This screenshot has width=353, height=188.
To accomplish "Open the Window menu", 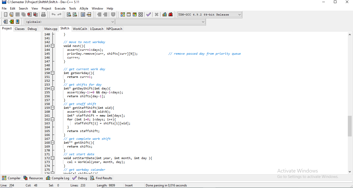I will [97, 9].
